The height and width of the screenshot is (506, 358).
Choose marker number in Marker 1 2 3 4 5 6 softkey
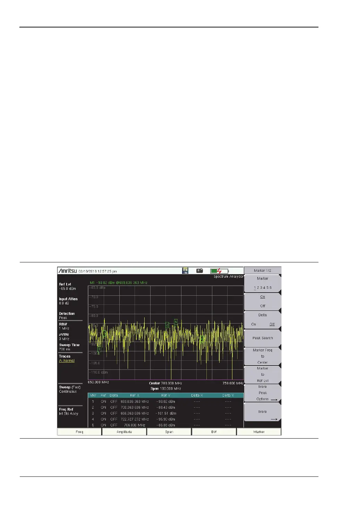[x=263, y=283]
